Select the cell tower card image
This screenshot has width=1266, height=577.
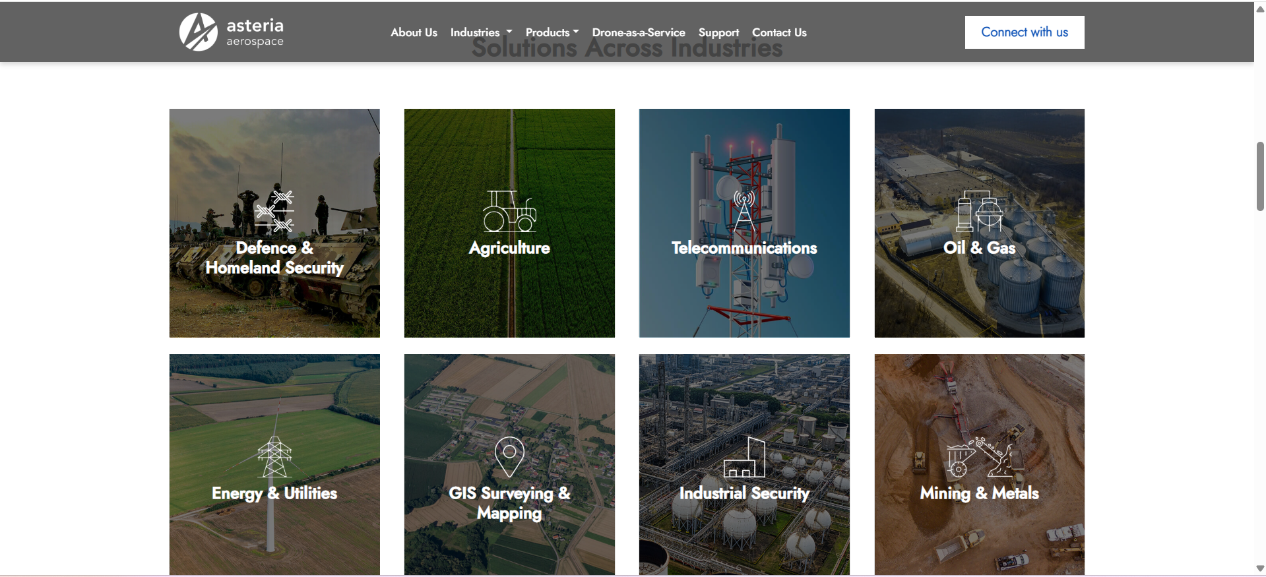[x=744, y=223]
